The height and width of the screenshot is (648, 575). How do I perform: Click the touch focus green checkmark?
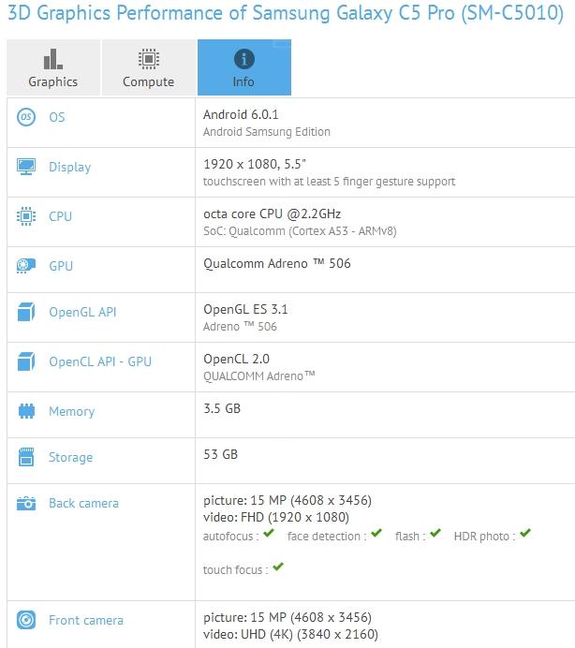coord(278,567)
